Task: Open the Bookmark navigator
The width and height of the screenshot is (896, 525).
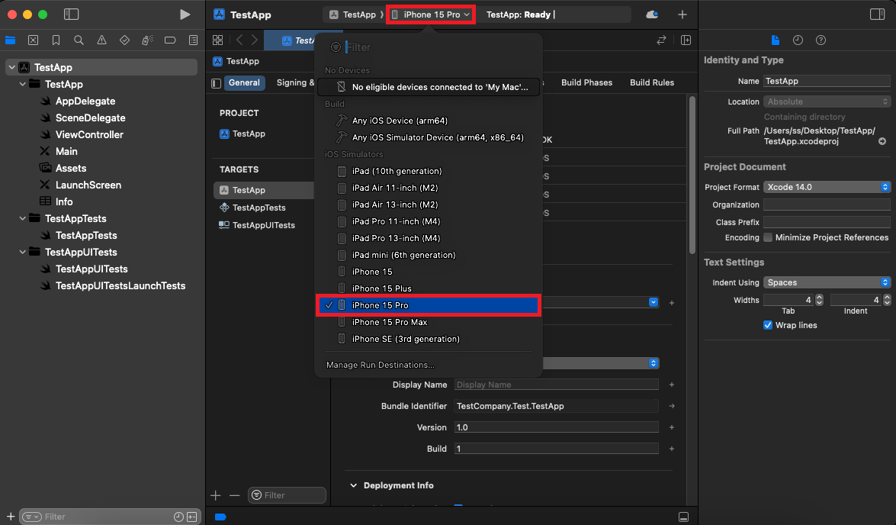Action: pos(56,40)
